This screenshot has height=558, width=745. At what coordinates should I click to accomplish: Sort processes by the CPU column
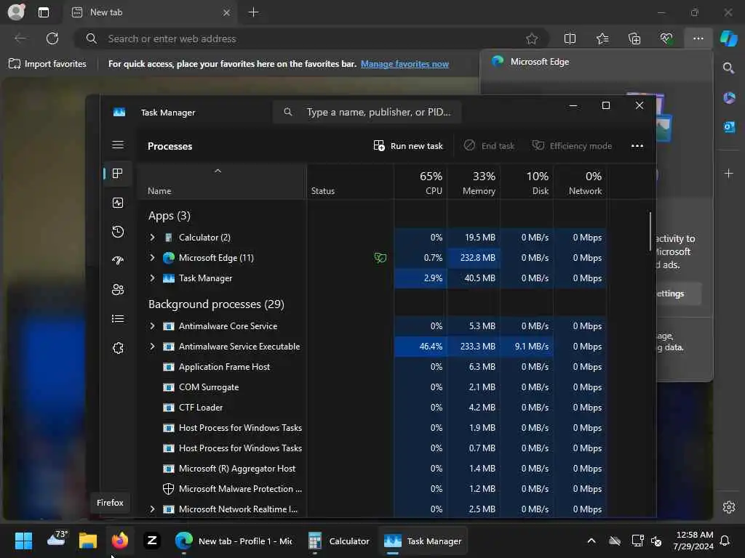pos(421,182)
